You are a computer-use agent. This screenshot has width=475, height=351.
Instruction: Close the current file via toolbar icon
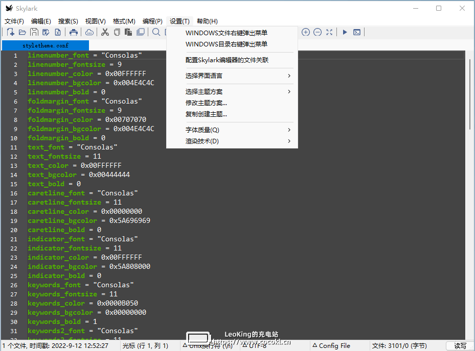coord(58,32)
